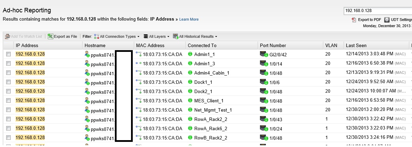Screen dimensions: 412x147
Task: Check the box for Admin1_3 row
Action: coord(8,64)
